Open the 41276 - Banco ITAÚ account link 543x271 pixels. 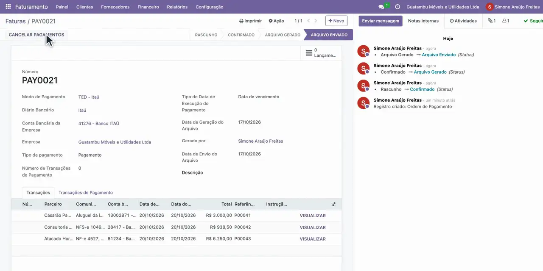(x=99, y=124)
